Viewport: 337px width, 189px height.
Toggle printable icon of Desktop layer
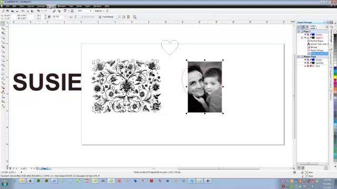coord(308,63)
